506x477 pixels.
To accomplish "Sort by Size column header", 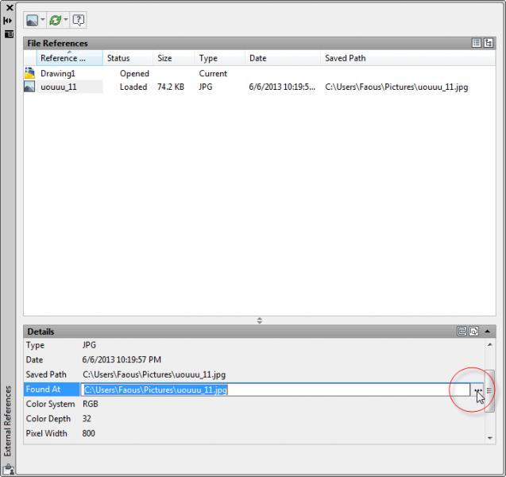I will pos(174,58).
